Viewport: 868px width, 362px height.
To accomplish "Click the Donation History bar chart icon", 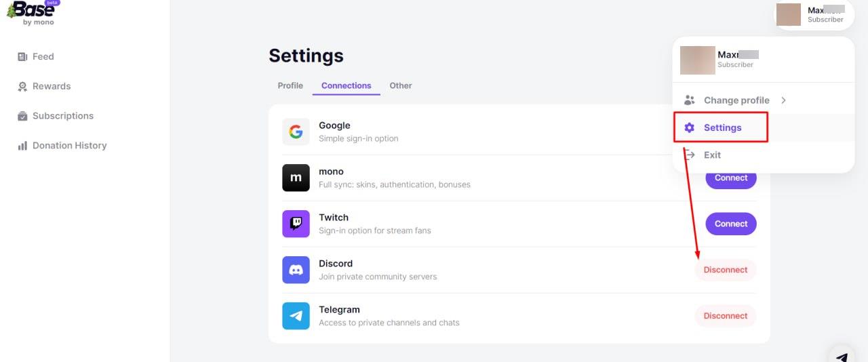I will (22, 146).
